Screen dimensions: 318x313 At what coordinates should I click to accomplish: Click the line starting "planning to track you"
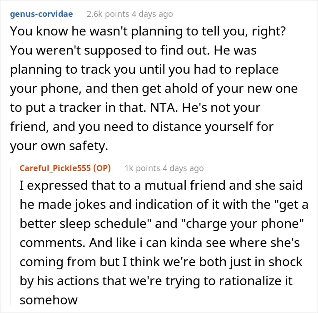[144, 70]
